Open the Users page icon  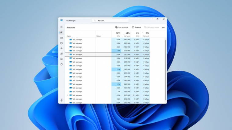(61, 54)
